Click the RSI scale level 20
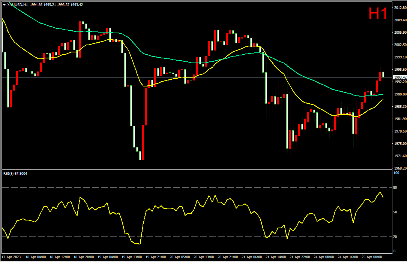407x262 pixels. click(x=395, y=237)
